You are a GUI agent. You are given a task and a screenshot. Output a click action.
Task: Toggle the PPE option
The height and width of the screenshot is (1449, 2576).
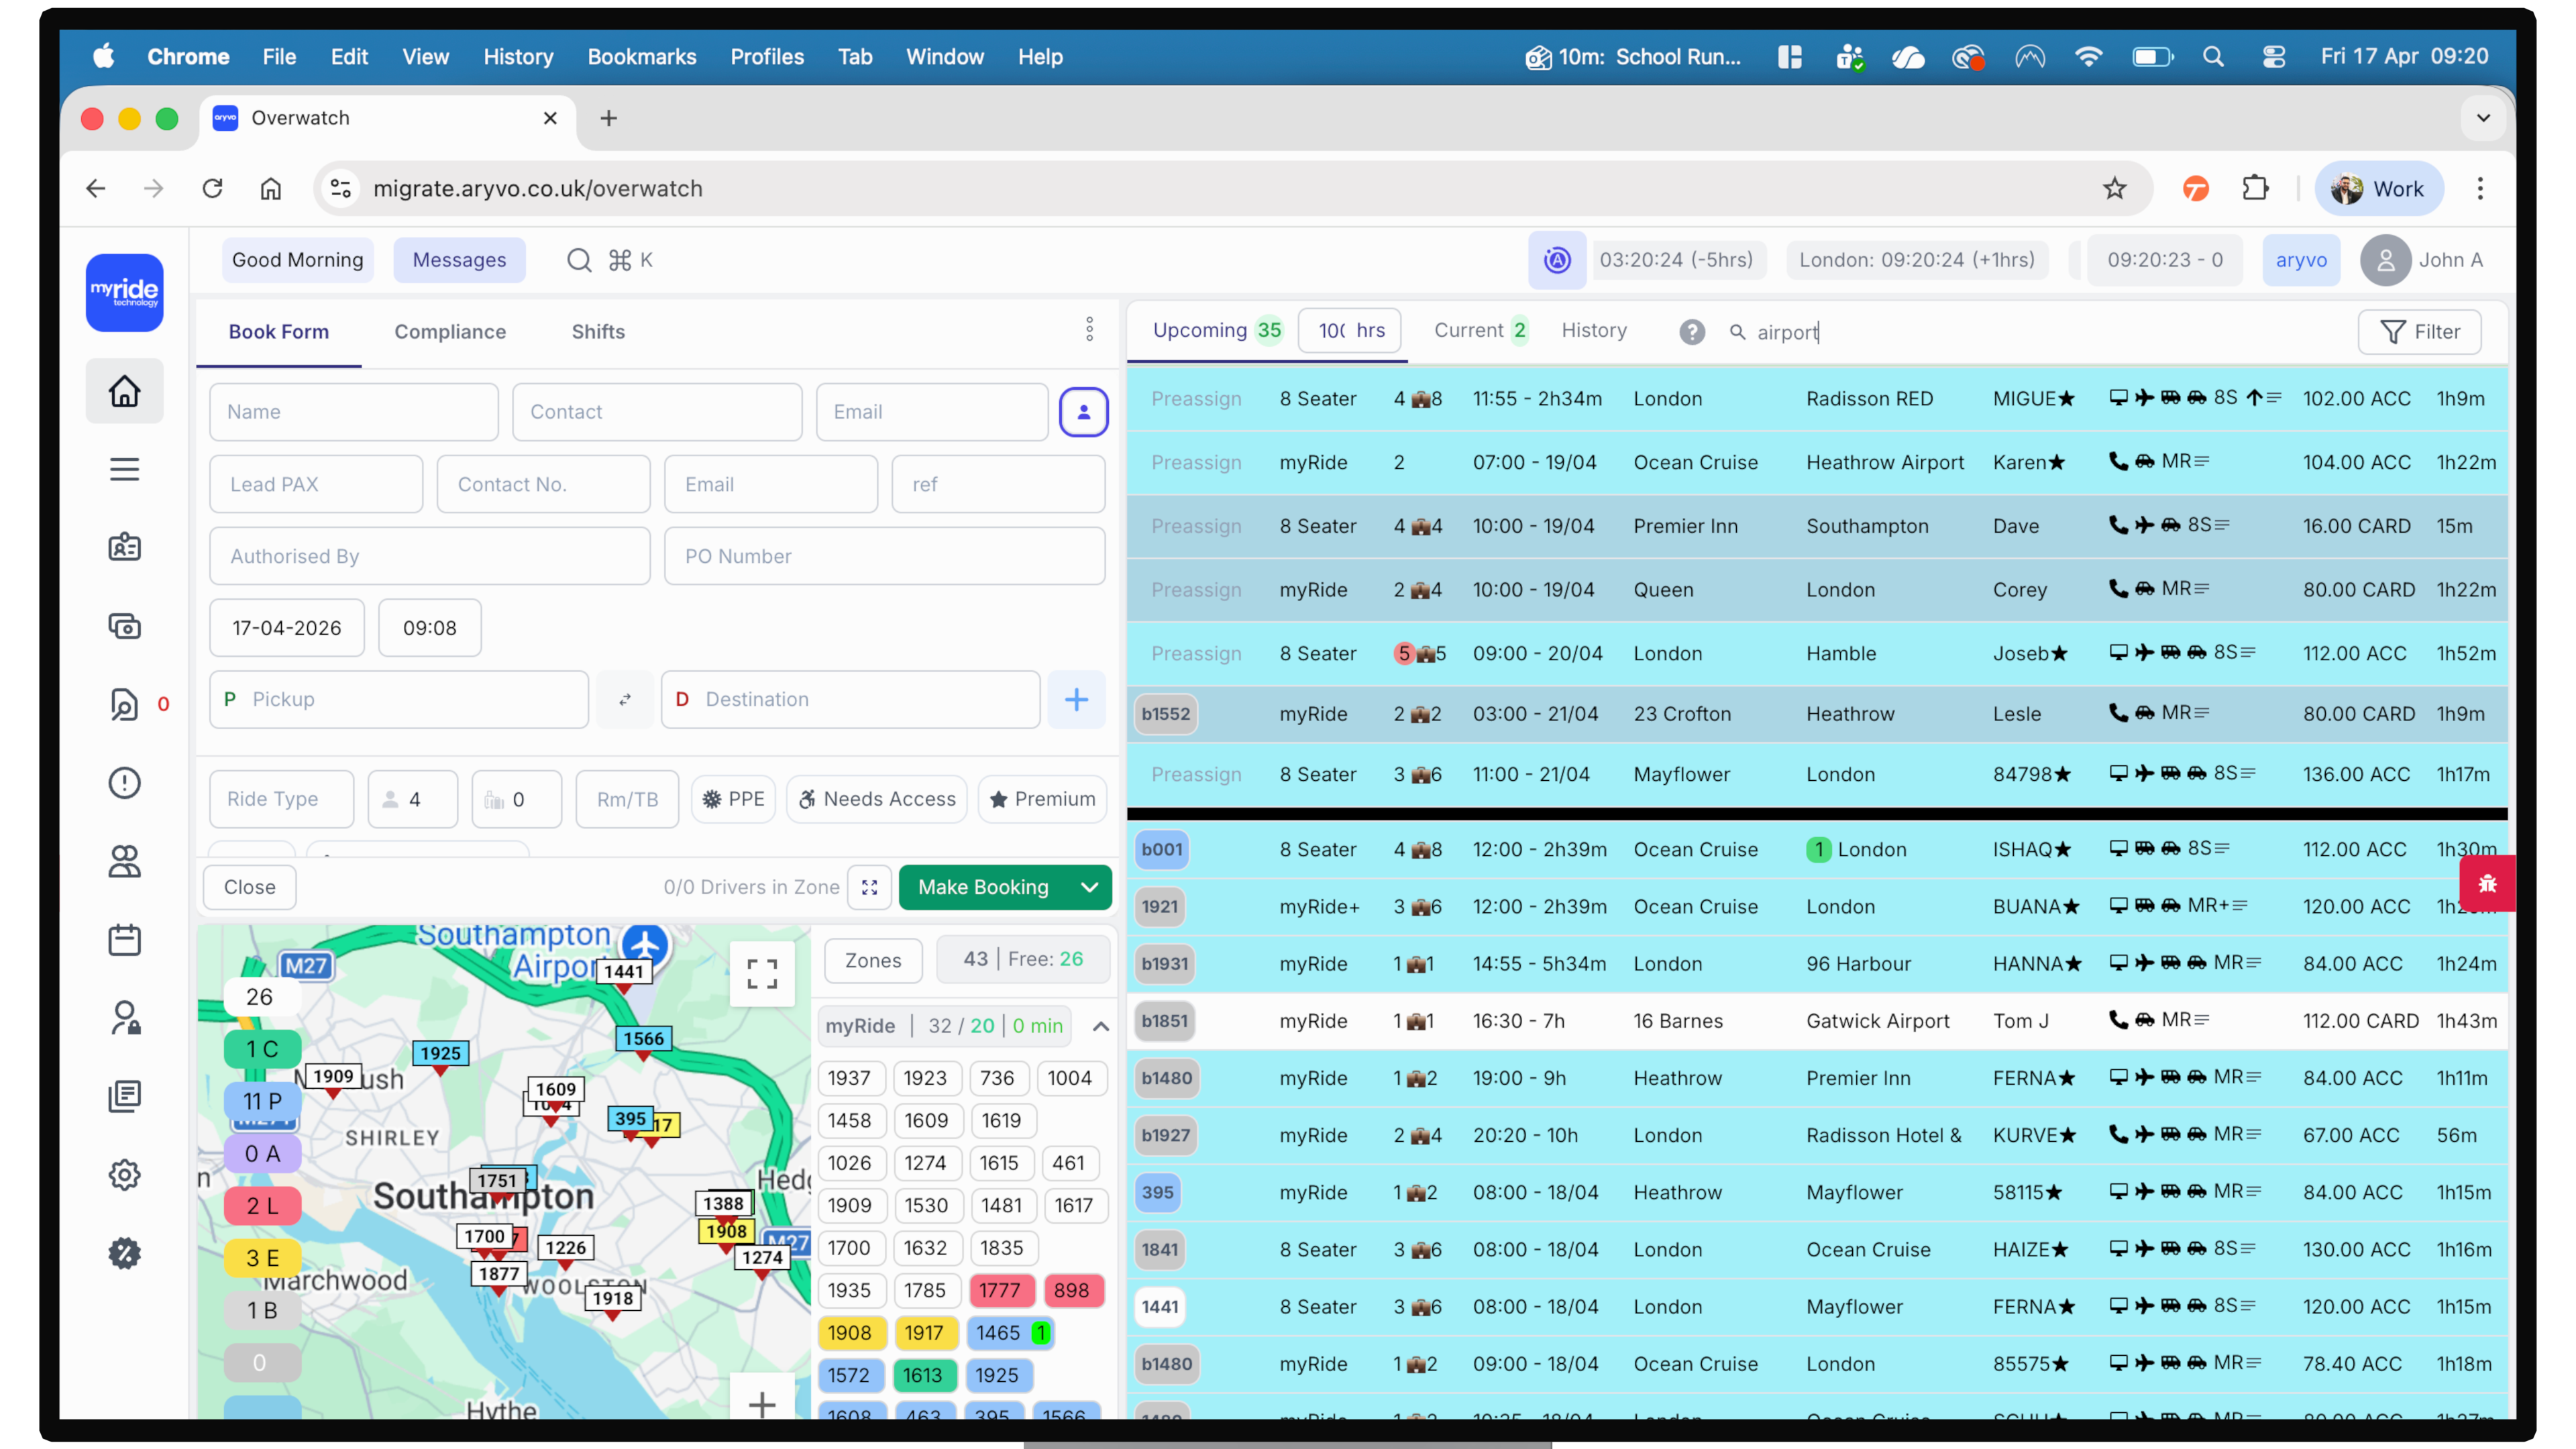[x=734, y=799]
